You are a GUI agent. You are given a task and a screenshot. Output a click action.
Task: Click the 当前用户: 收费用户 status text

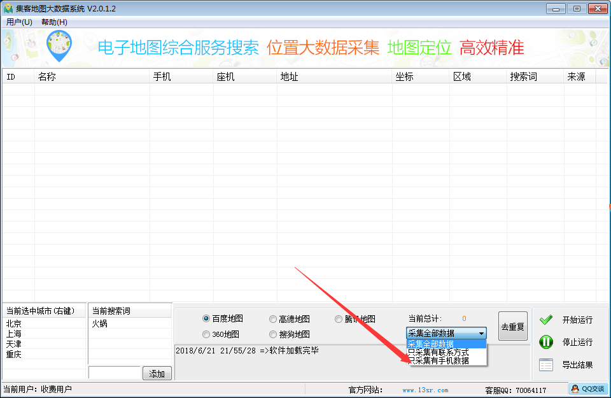pos(38,389)
